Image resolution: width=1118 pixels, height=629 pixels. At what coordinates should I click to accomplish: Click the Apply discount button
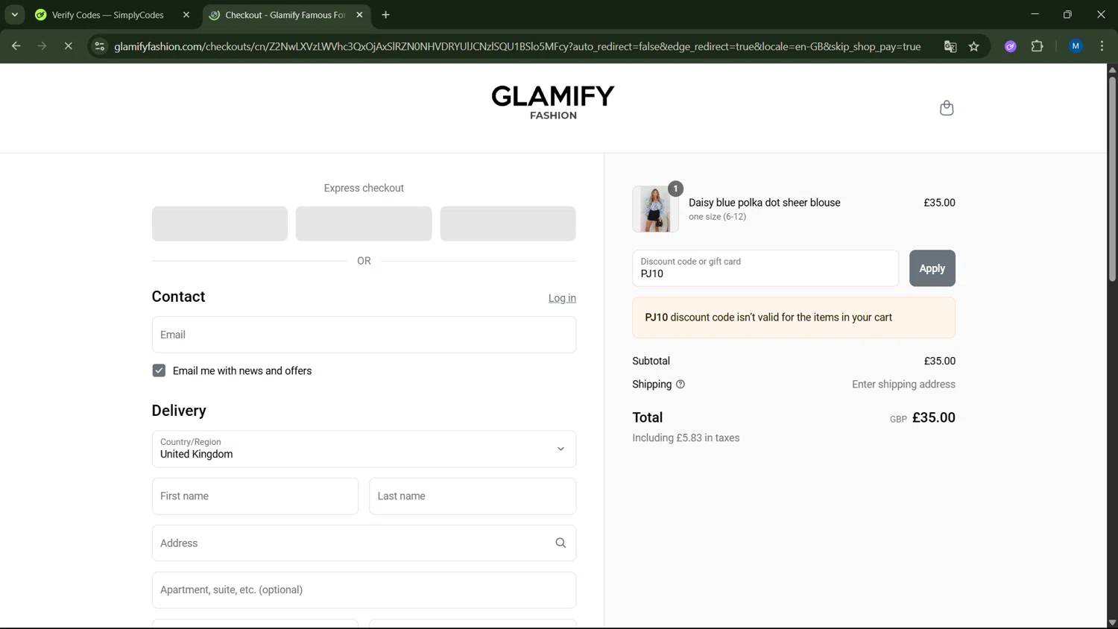coord(932,268)
